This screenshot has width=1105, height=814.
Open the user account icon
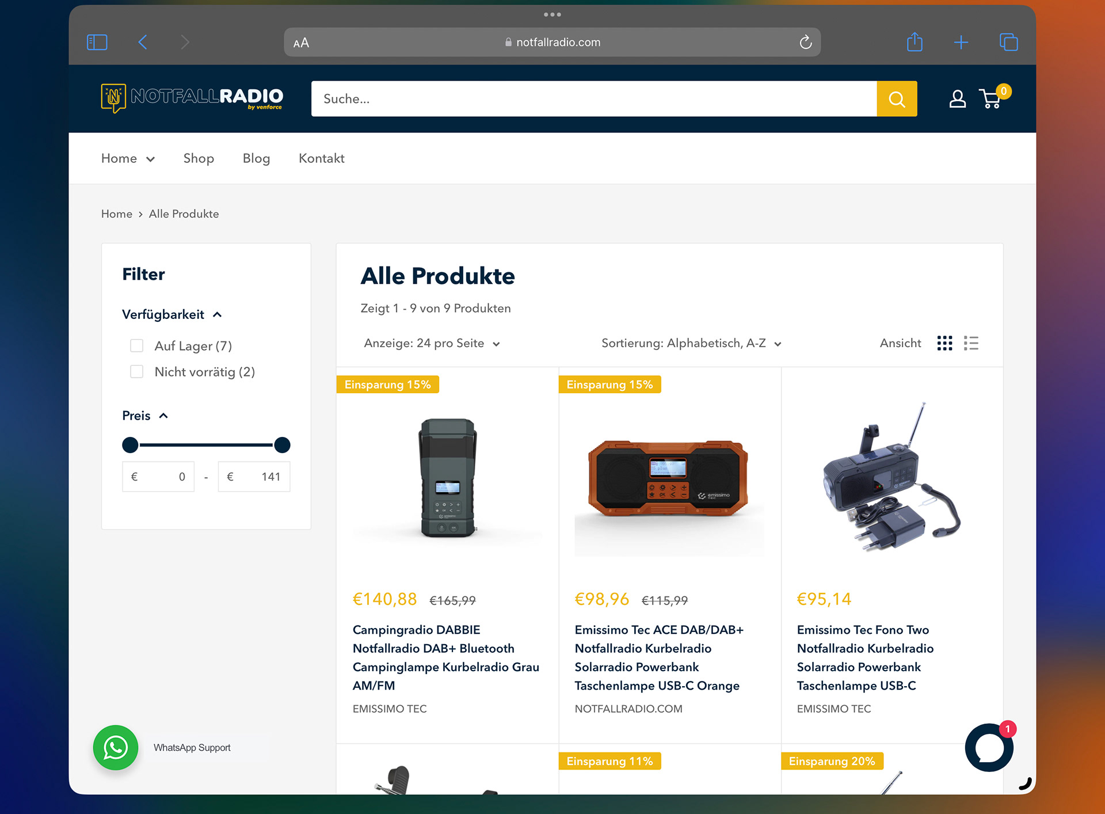point(958,99)
